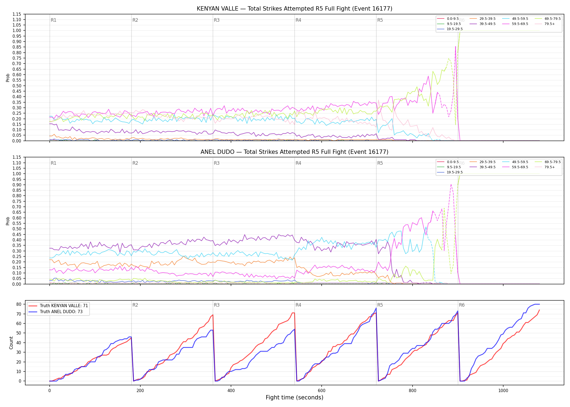Image resolution: width=570 pixels, height=407 pixels.
Task: Click '0.50' tick on ANEL DUDO Prob axis
Action: (x=17, y=229)
